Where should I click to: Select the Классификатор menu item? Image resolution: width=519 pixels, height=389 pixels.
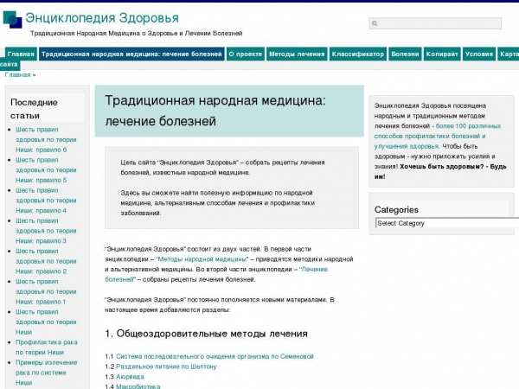click(358, 54)
